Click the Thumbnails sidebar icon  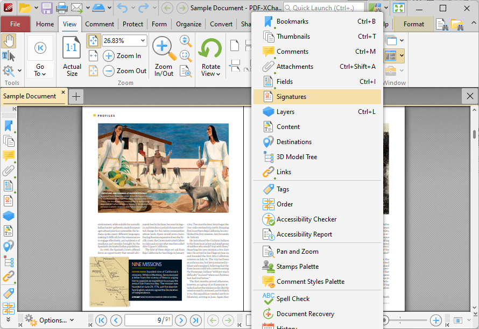click(9, 141)
